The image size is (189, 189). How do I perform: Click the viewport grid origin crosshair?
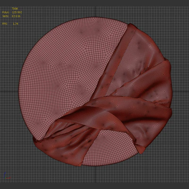coord(95,92)
